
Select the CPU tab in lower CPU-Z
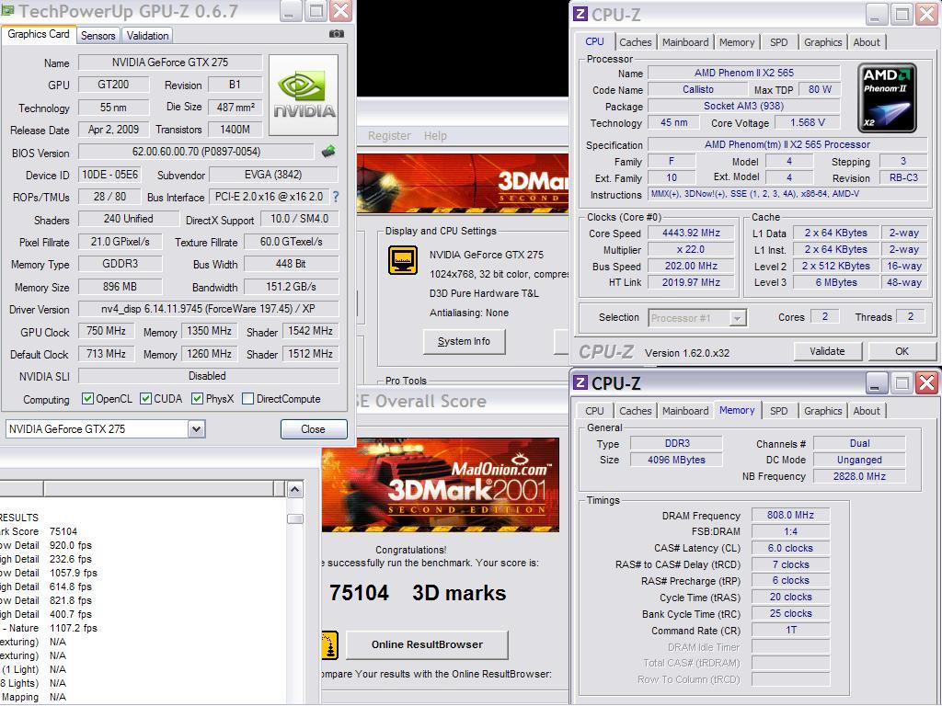pos(594,411)
